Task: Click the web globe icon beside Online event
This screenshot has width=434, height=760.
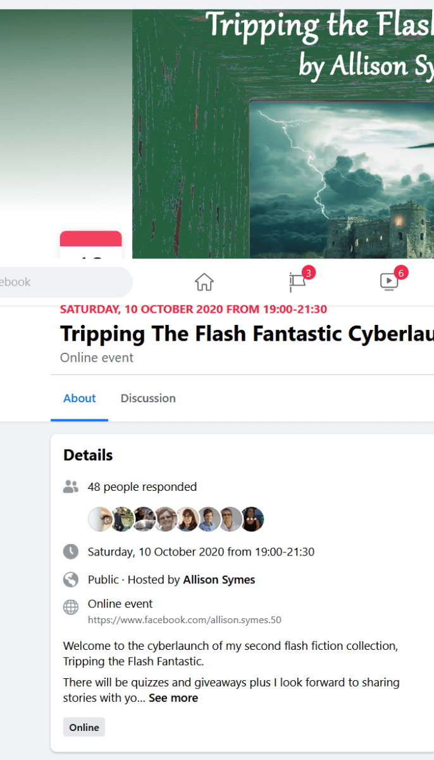Action: click(71, 607)
